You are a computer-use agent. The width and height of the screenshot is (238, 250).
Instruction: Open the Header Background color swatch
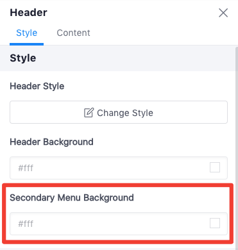[x=215, y=167]
